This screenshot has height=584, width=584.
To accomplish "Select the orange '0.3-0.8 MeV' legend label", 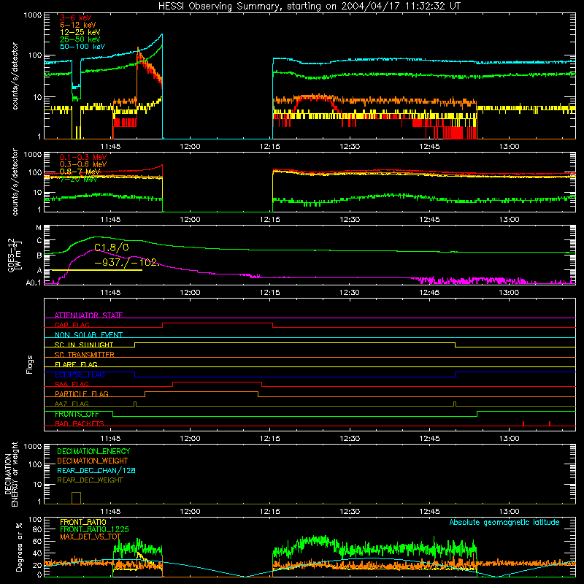I will [x=83, y=164].
